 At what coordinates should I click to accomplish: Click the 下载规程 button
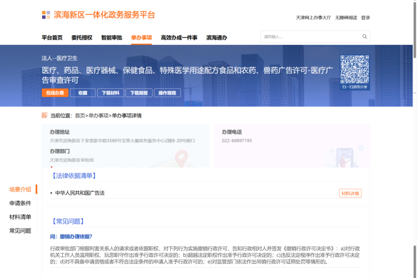point(139,93)
